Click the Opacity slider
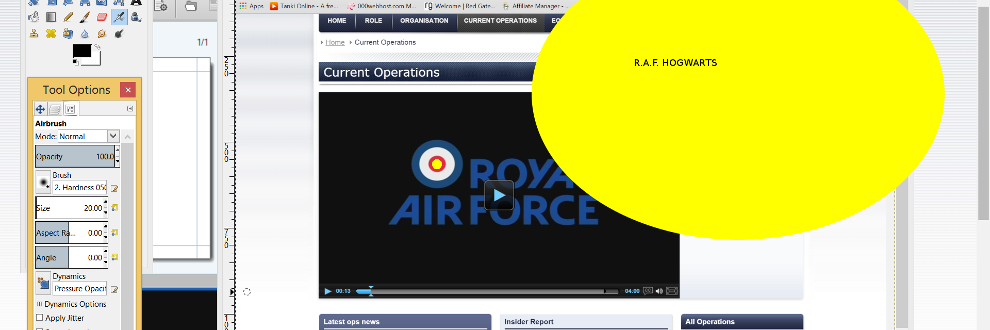The height and width of the screenshot is (330, 990). (75, 157)
